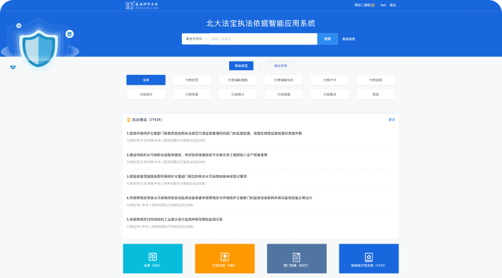
Task: Filter by 行政裁决 category
Action: 330,95
